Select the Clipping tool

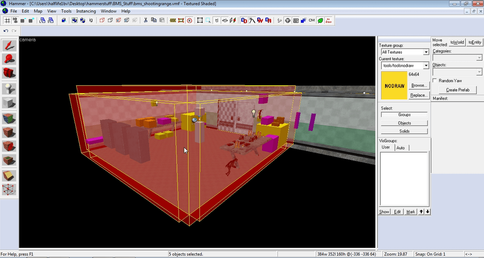coord(9,176)
